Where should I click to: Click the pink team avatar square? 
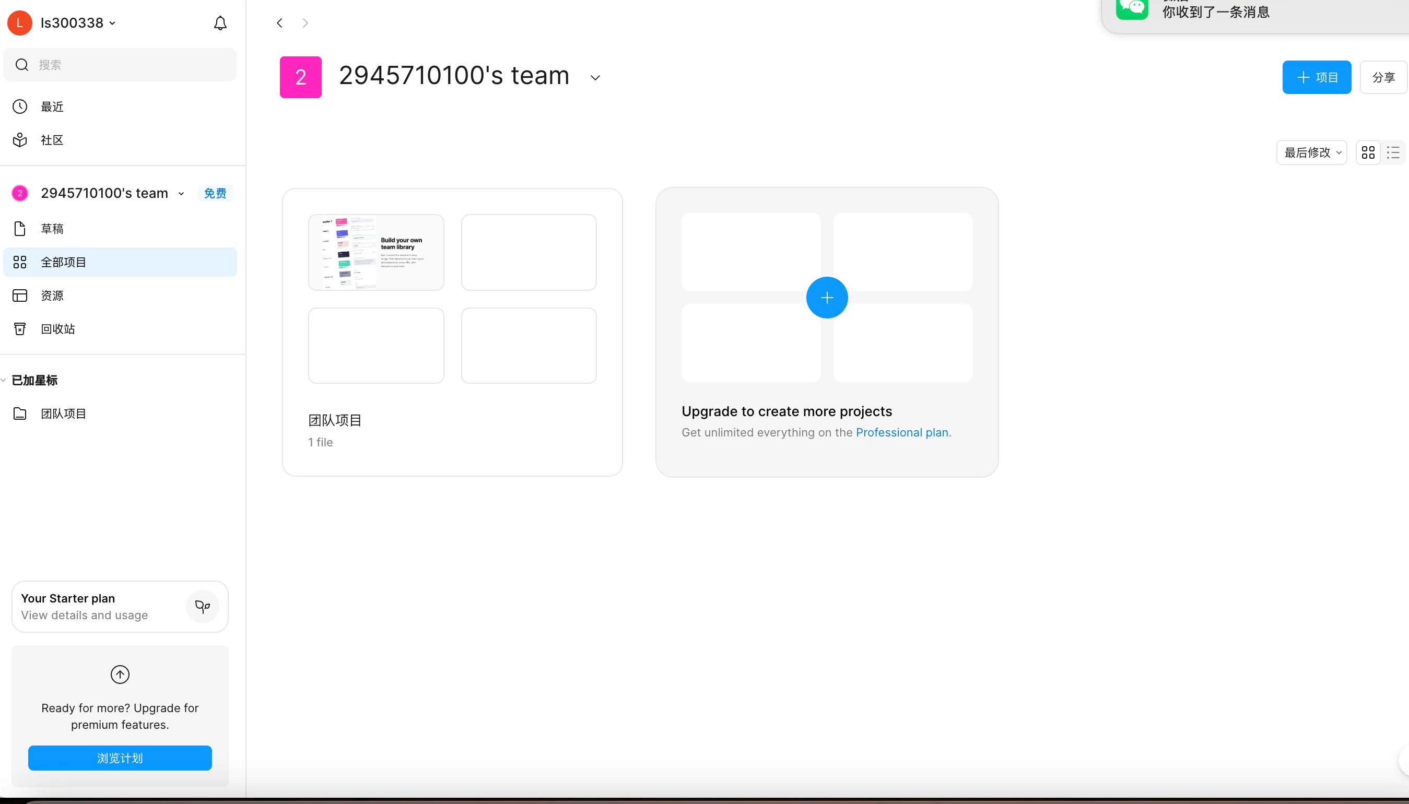click(300, 77)
